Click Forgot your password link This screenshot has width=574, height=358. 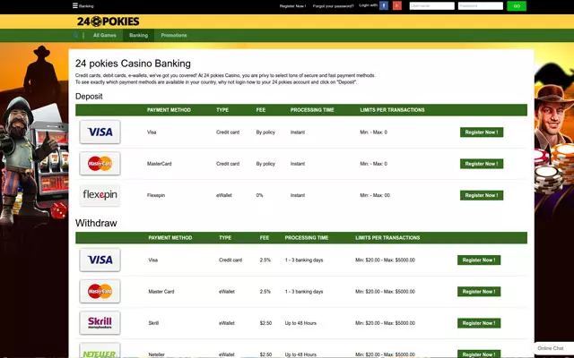333,6
